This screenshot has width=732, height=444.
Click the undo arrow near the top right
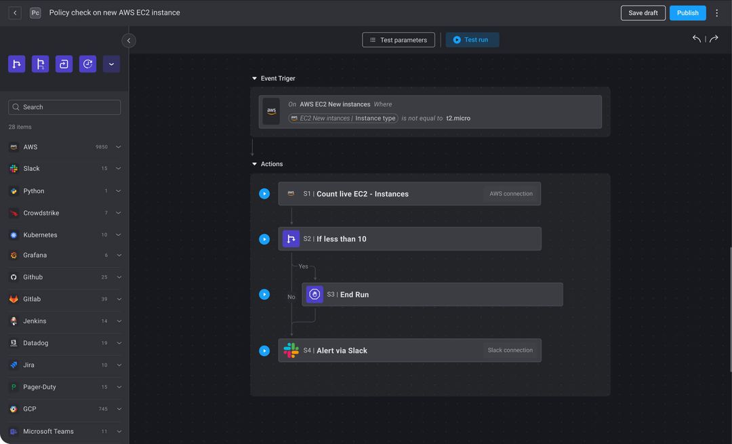coord(696,39)
